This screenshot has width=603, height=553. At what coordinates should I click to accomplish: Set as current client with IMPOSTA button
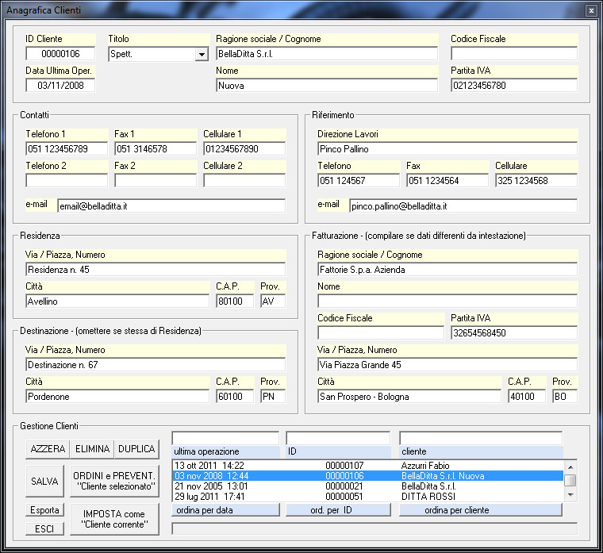(114, 520)
